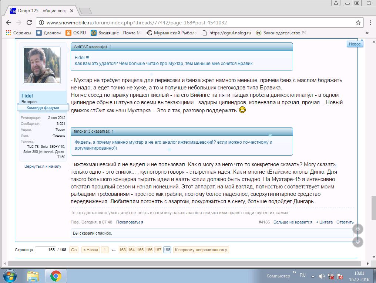376x283 pixels.
Task: Bookmark this page with the star icon
Action: click(x=358, y=23)
